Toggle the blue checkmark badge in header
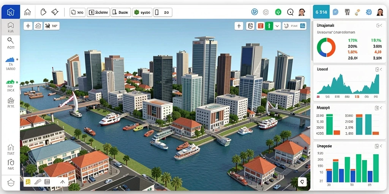 (x=335, y=12)
